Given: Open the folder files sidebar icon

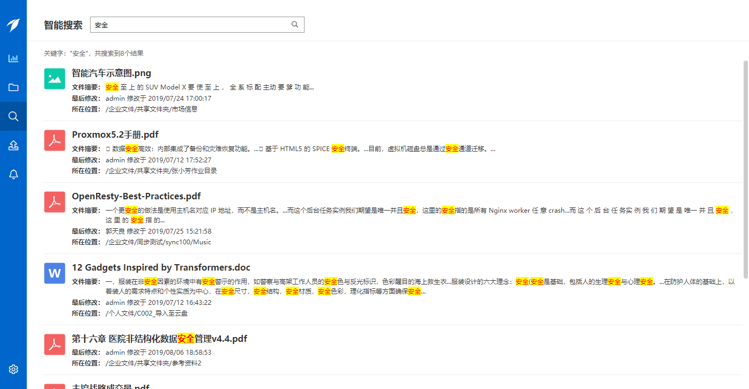Looking at the screenshot, I should [13, 87].
